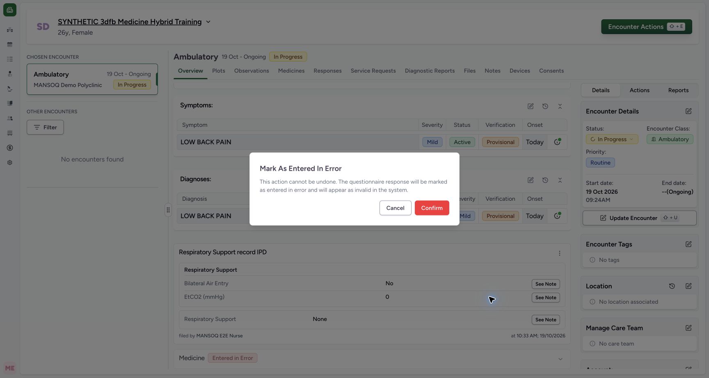Cancel the Mark As Entered In Error dialog

pos(395,208)
